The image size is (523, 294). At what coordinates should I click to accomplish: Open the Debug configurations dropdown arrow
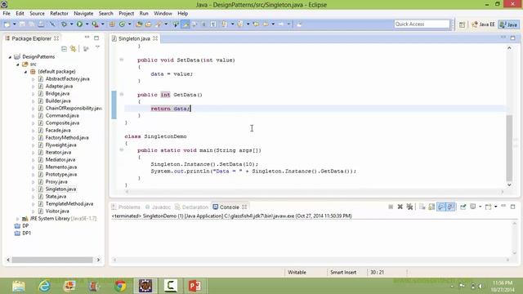click(71, 24)
